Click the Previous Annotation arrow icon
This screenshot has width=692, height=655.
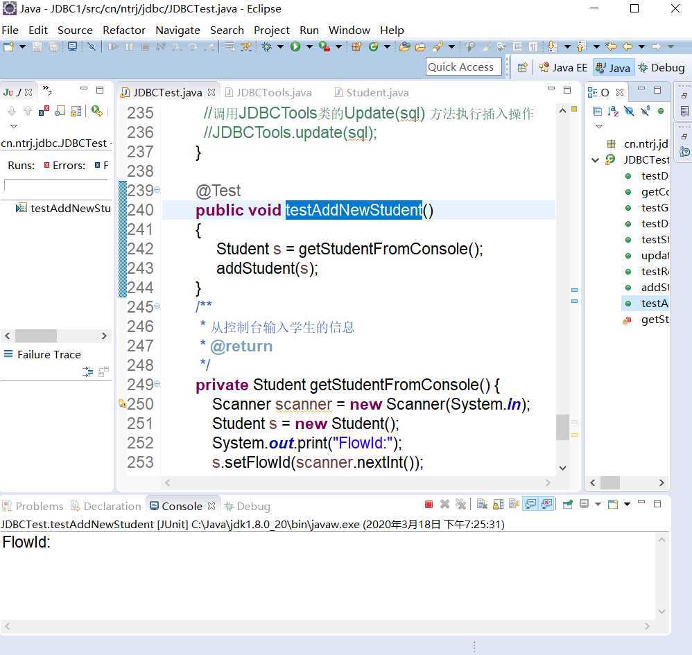point(581,46)
